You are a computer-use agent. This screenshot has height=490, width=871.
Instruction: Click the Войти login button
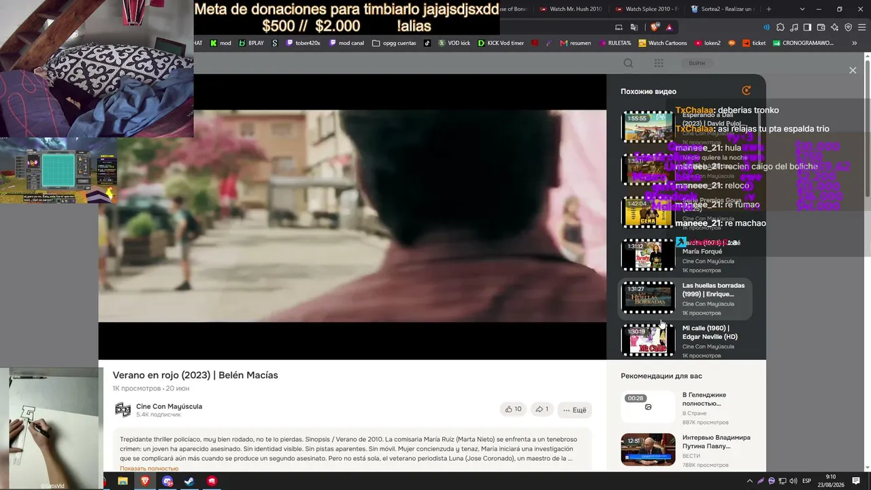(x=697, y=63)
